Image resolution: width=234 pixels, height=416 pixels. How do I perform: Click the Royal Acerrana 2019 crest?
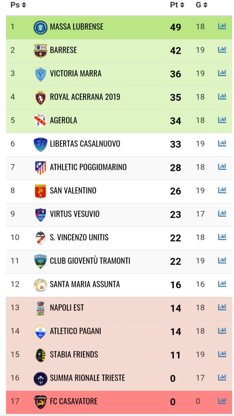coord(41,97)
